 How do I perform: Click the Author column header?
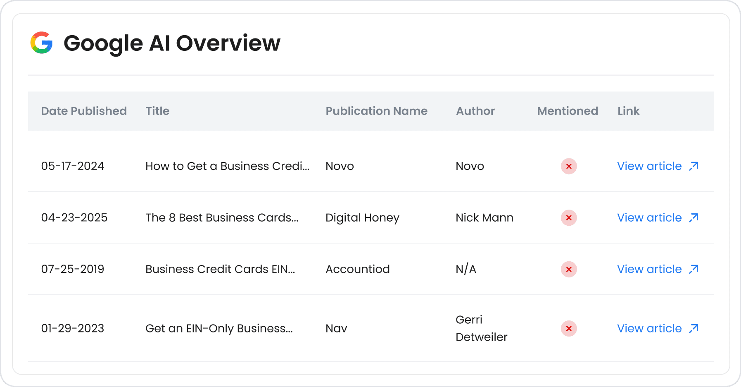click(x=475, y=111)
